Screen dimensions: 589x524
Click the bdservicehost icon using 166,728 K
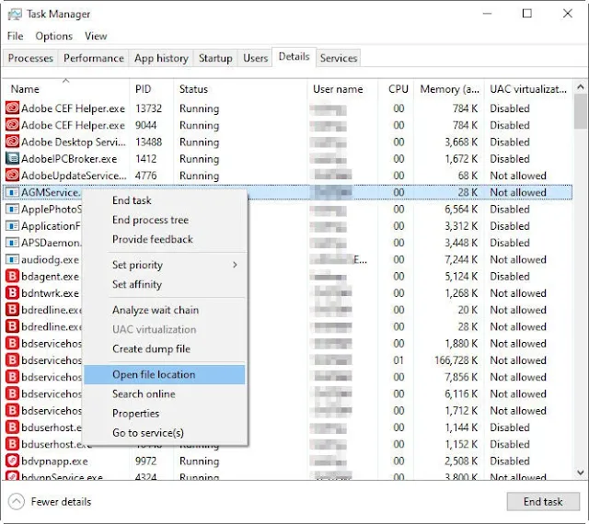12,360
